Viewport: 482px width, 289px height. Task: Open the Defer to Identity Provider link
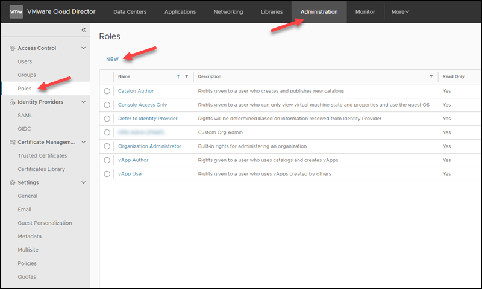pyautogui.click(x=148, y=119)
